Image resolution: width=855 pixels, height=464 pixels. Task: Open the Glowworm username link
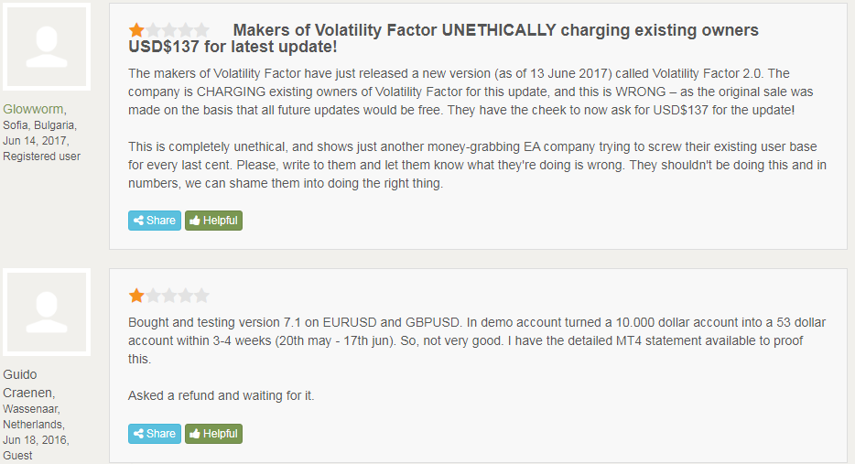click(34, 109)
